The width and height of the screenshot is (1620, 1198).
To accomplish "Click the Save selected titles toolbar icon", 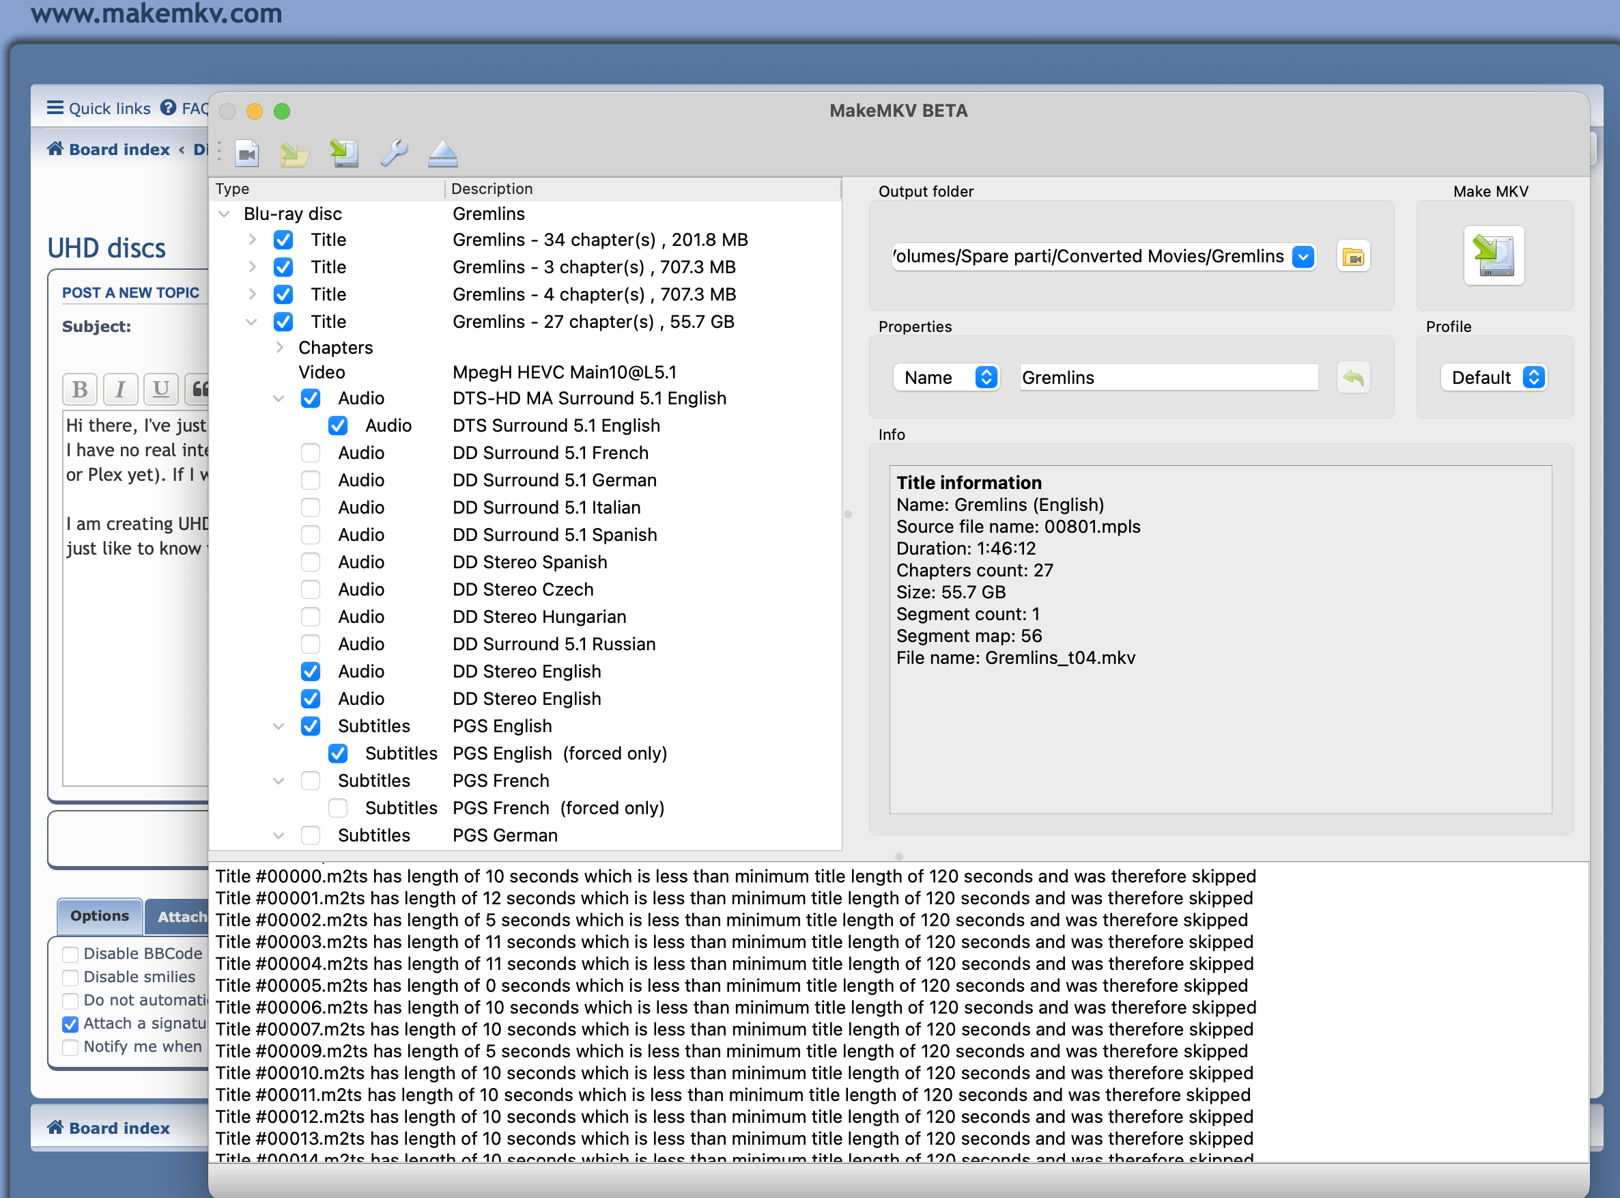I will point(344,153).
